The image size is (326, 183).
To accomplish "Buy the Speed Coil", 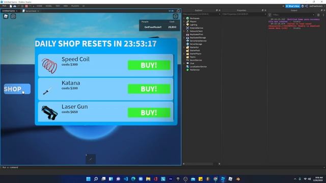I will coord(149,65).
